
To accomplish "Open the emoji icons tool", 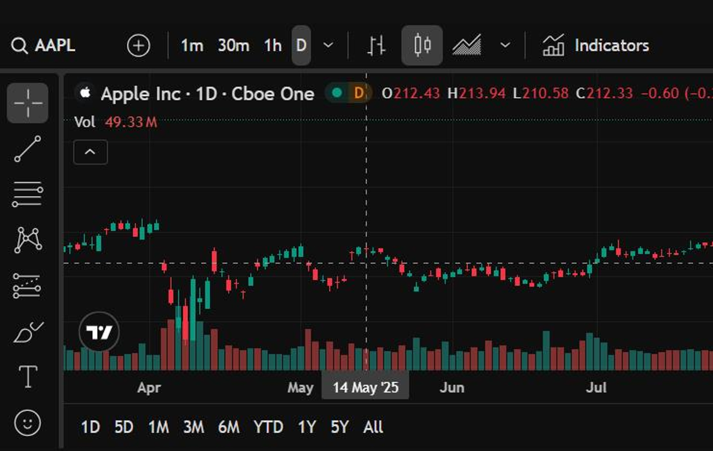I will pos(28,423).
